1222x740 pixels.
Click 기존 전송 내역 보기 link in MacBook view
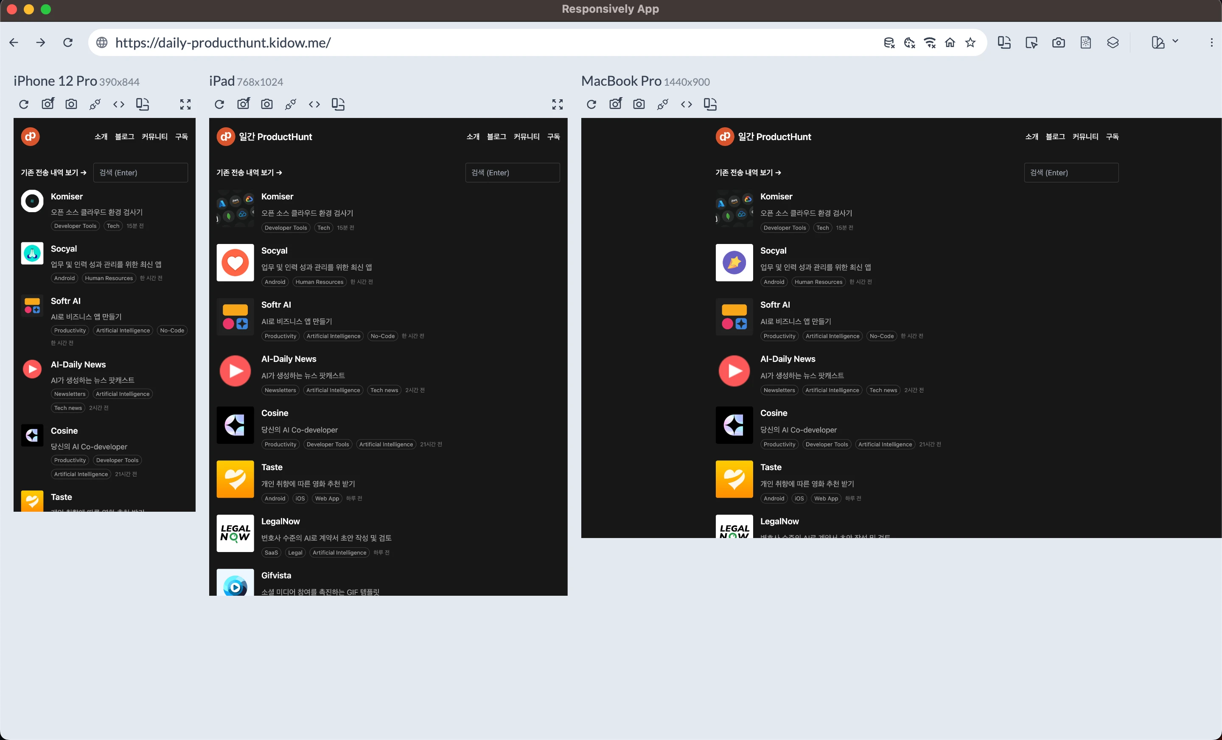748,173
